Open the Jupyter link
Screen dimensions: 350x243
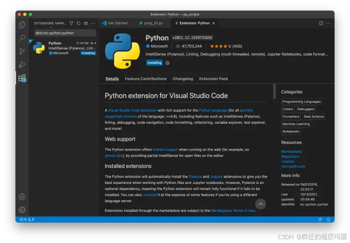(x=217, y=177)
